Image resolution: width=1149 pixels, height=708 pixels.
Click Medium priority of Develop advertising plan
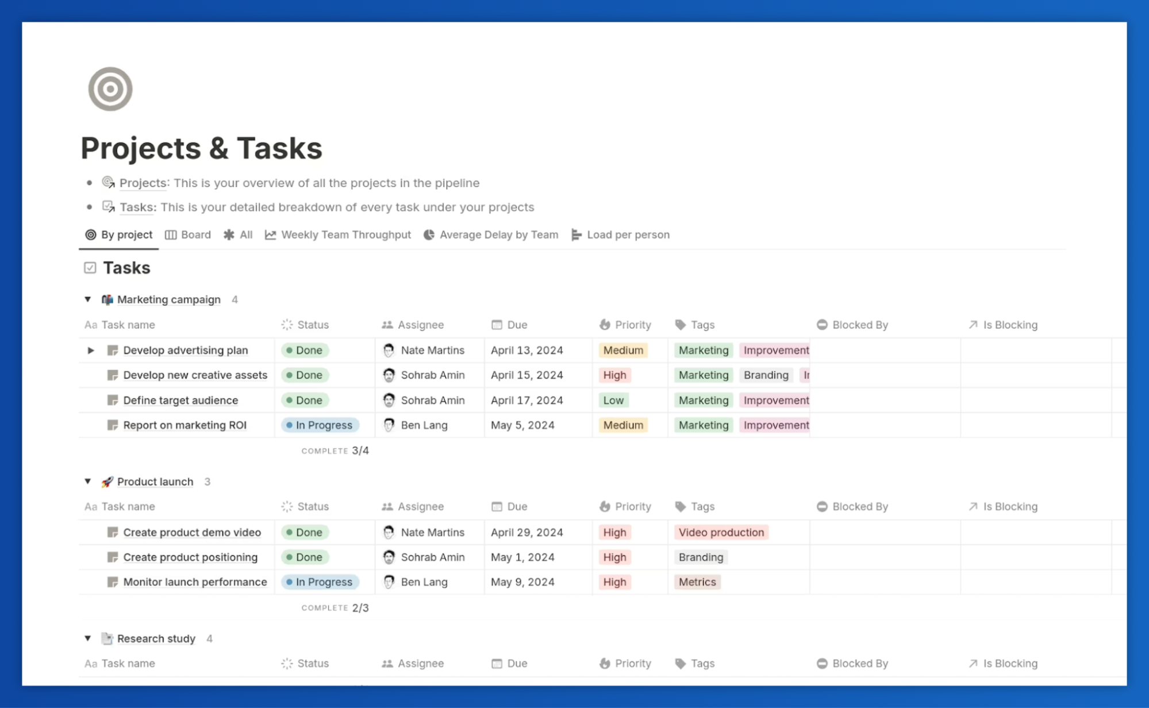[x=623, y=350]
